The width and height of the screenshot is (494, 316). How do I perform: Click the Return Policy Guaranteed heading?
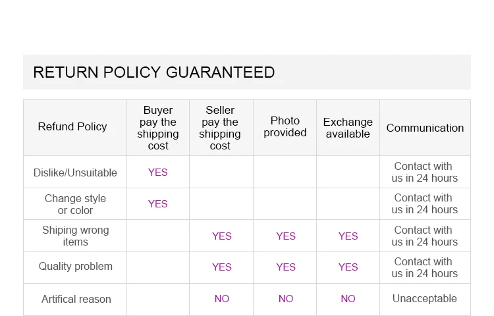tap(154, 72)
